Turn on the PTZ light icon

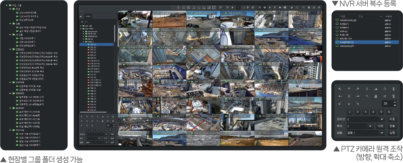point(393,89)
